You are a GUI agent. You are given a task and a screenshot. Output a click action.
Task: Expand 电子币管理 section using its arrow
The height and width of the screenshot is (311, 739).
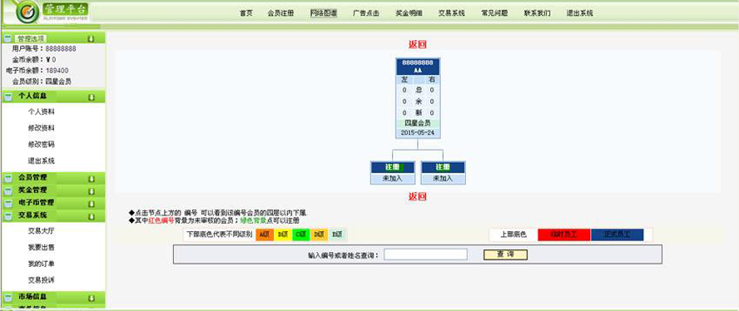(92, 204)
